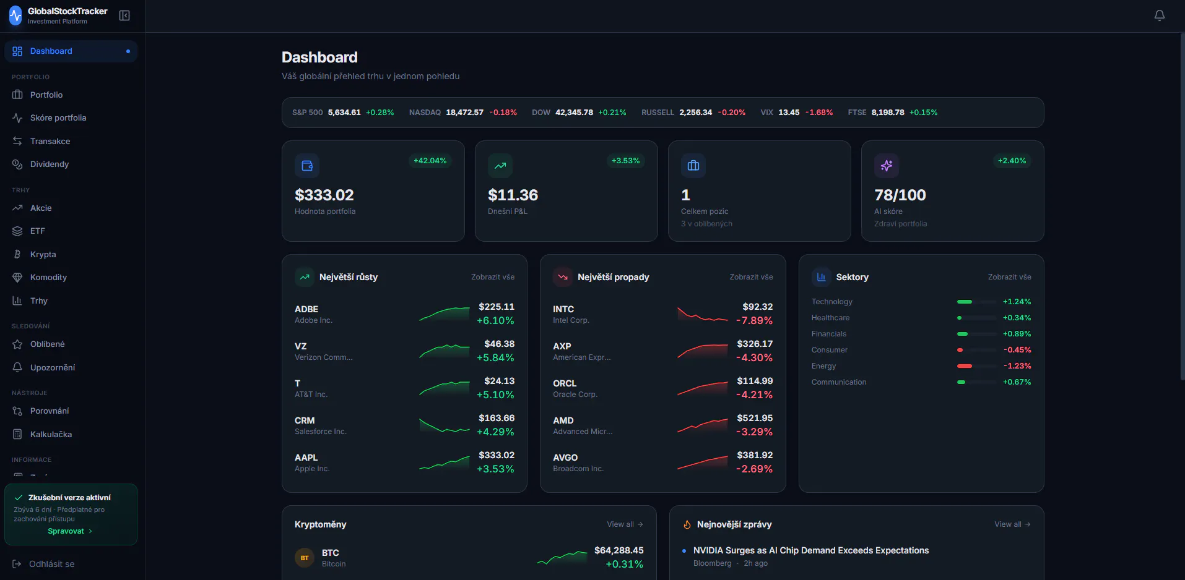This screenshot has height=580, width=1185.
Task: Select Kalkulačka tool
Action: point(71,434)
